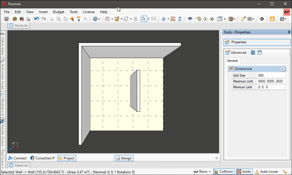Collapse the Dimensions section chevron
This screenshot has height=175, width=292.
(282, 69)
